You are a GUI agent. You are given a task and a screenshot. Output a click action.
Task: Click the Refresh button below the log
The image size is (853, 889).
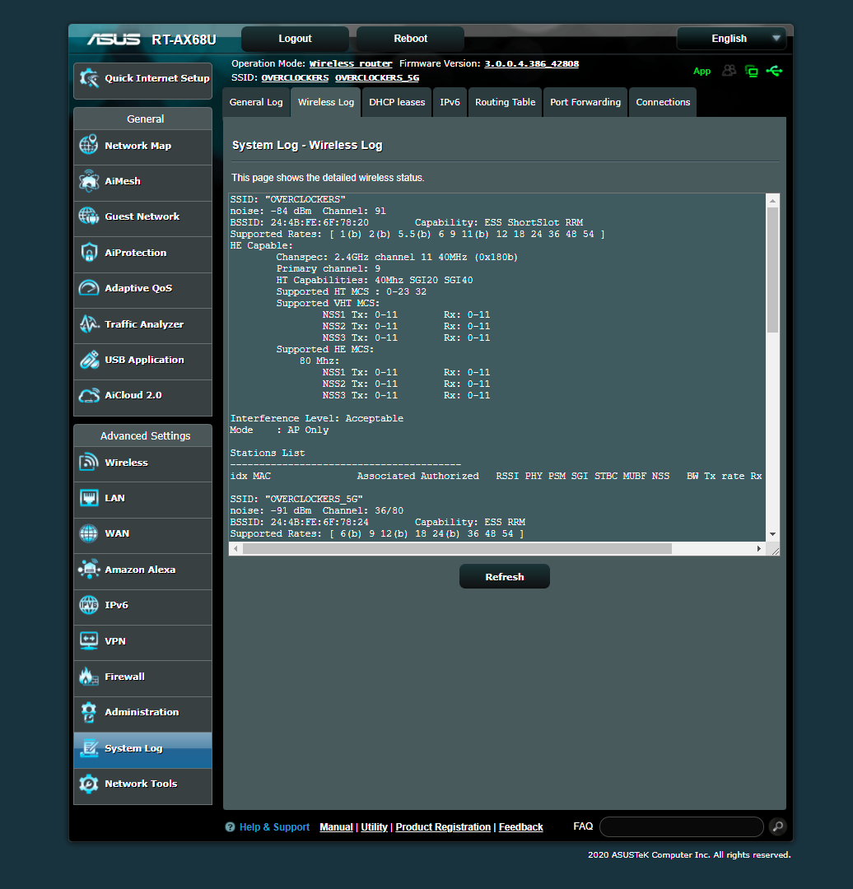(504, 576)
